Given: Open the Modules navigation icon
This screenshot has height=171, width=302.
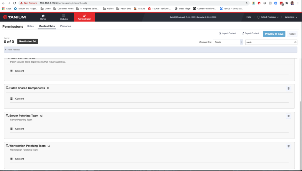Looking at the screenshot, I should [x=64, y=17].
